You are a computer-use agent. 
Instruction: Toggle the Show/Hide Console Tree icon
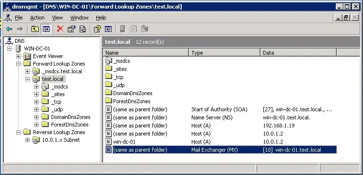coord(46,29)
